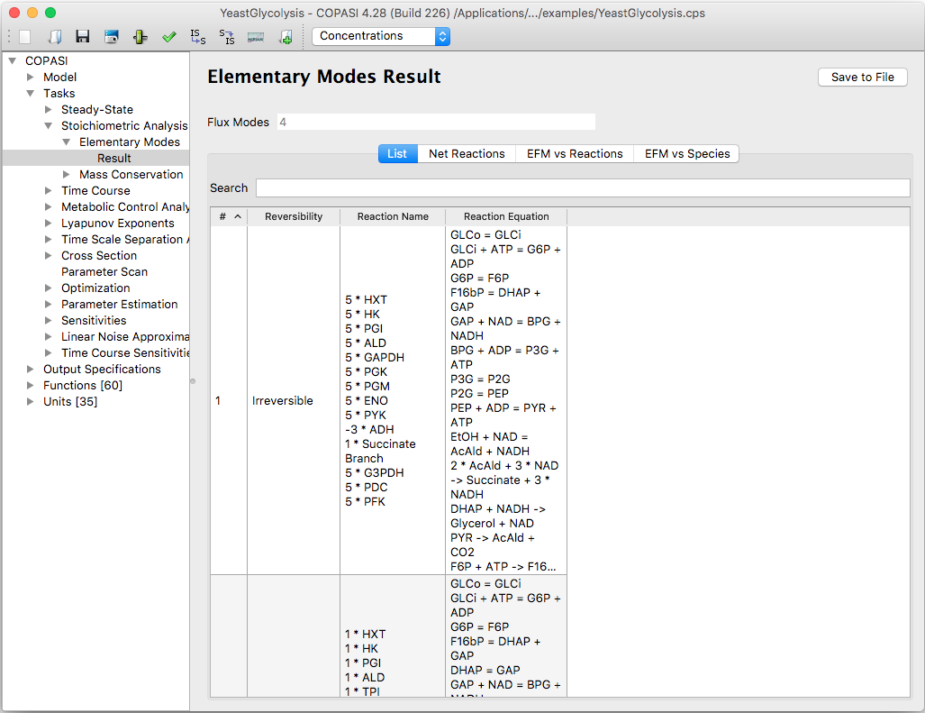Click Save to File button
The image size is (925, 713).
[x=863, y=78]
